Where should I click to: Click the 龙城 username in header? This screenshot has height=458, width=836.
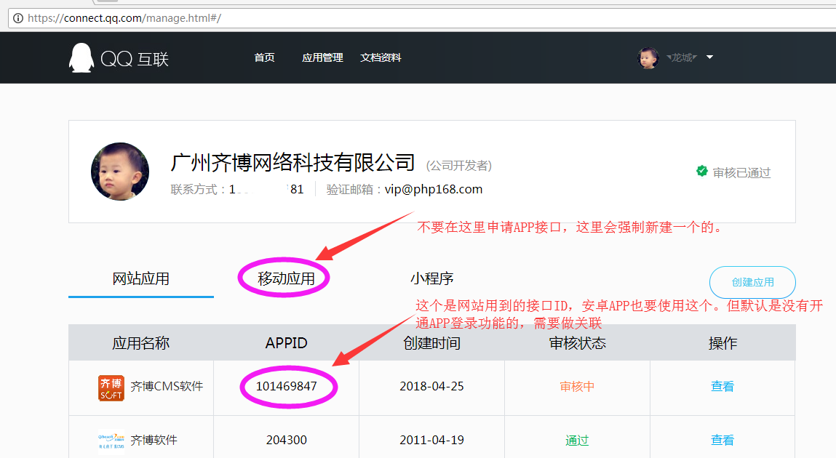pos(682,58)
